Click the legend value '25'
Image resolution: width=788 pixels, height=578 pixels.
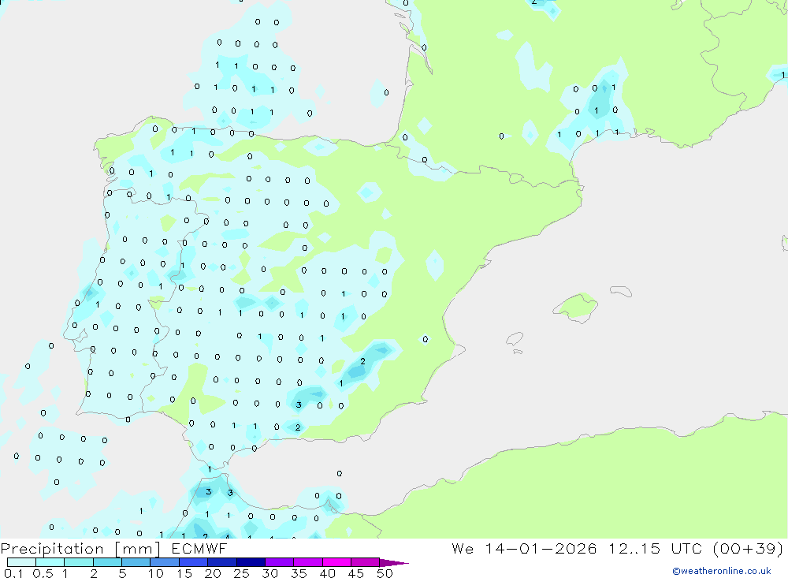242,573
